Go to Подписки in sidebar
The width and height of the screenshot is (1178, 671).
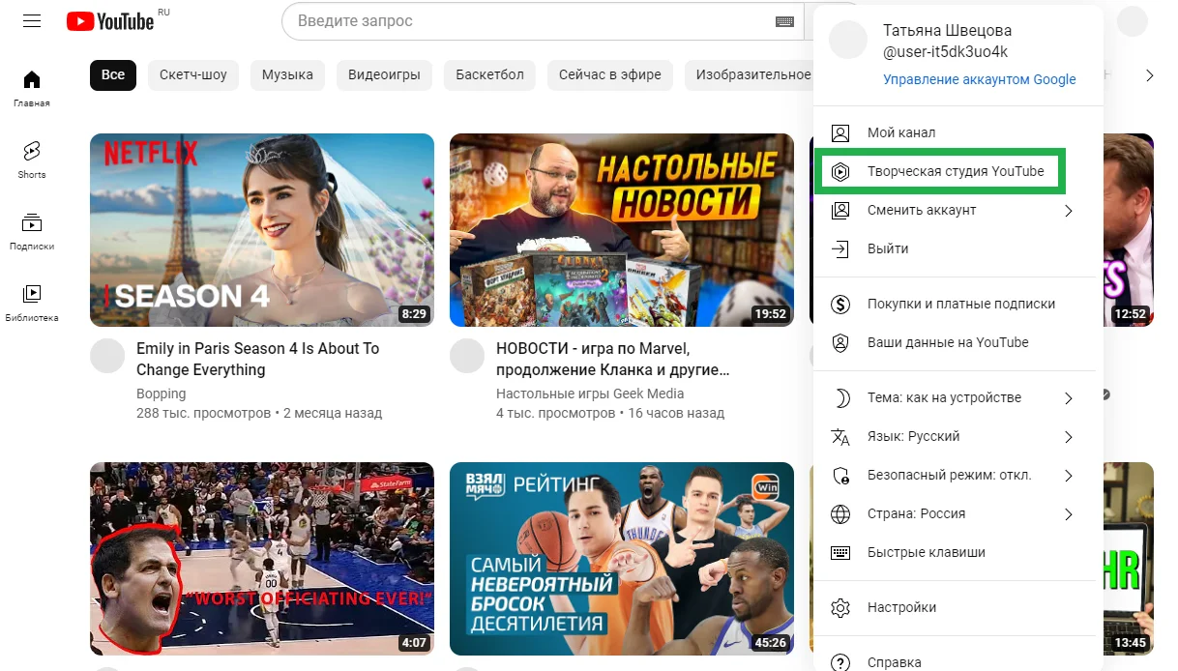pyautogui.click(x=32, y=231)
